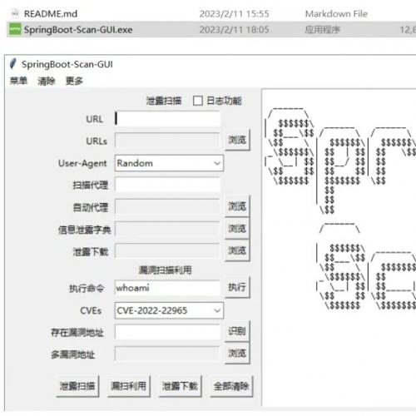This screenshot has width=416, height=416.
Task: Click 浏览 button beside 泄露下载 field
Action: (x=237, y=250)
